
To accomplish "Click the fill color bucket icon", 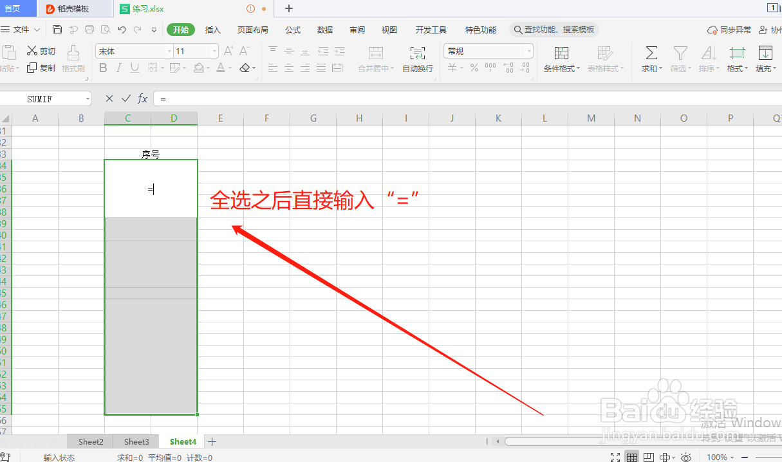I will point(199,68).
